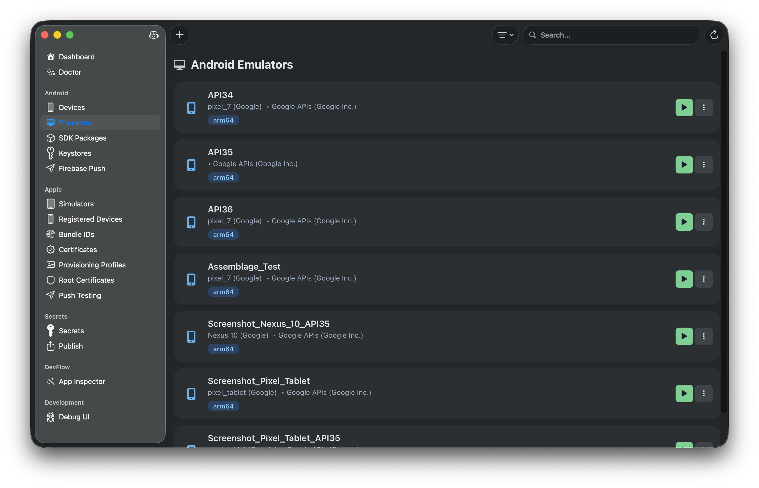Switch to the Devices section
Screen dimensions: 759x488
(72, 107)
